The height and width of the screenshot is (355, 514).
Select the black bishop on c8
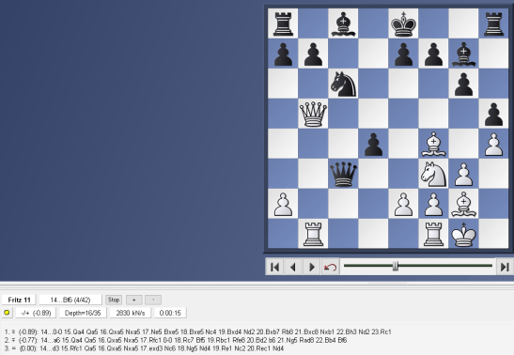point(343,23)
